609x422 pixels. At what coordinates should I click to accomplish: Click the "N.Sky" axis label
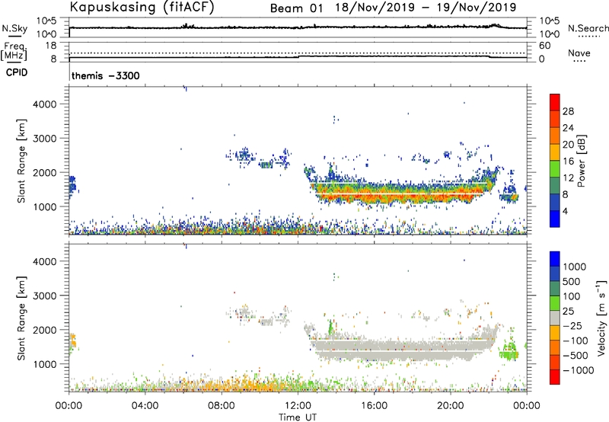click(14, 28)
